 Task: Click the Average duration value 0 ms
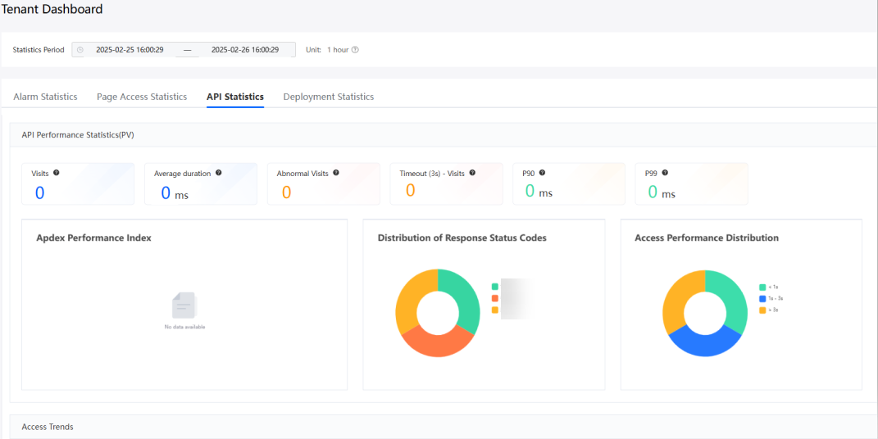click(x=174, y=193)
